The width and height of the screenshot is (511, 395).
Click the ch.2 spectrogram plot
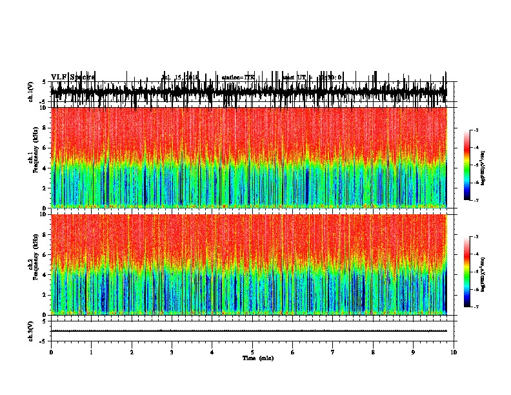pos(248,265)
